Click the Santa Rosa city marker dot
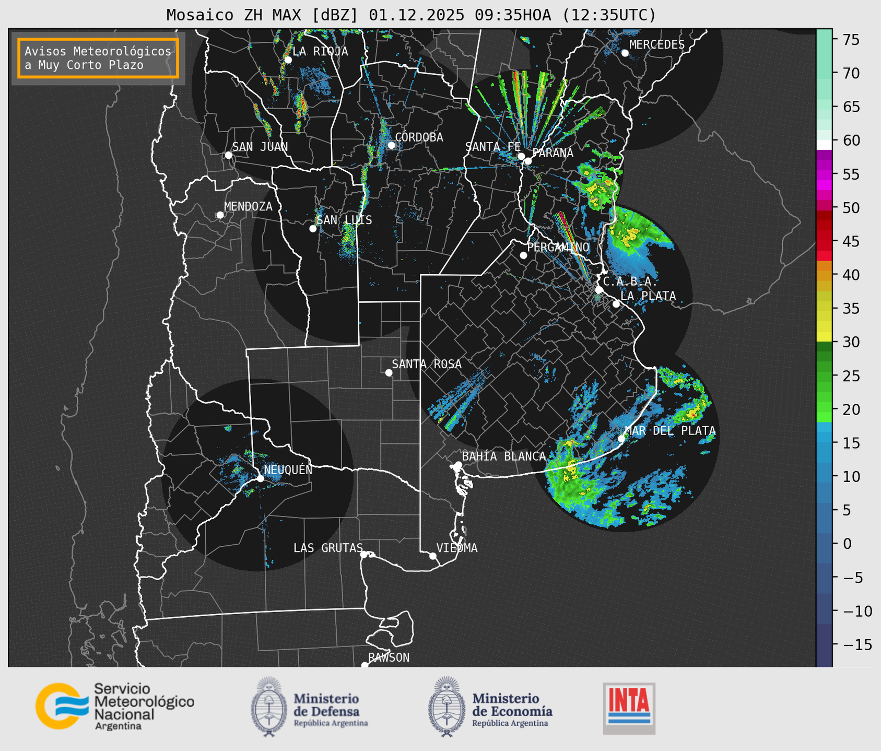 point(389,372)
